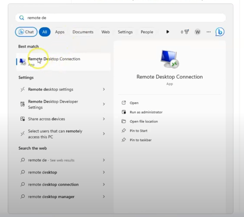Screen dimensions: 244x217
Task: Click search icon beside 'remote desktop connection' suggestion
Action: 23,184
